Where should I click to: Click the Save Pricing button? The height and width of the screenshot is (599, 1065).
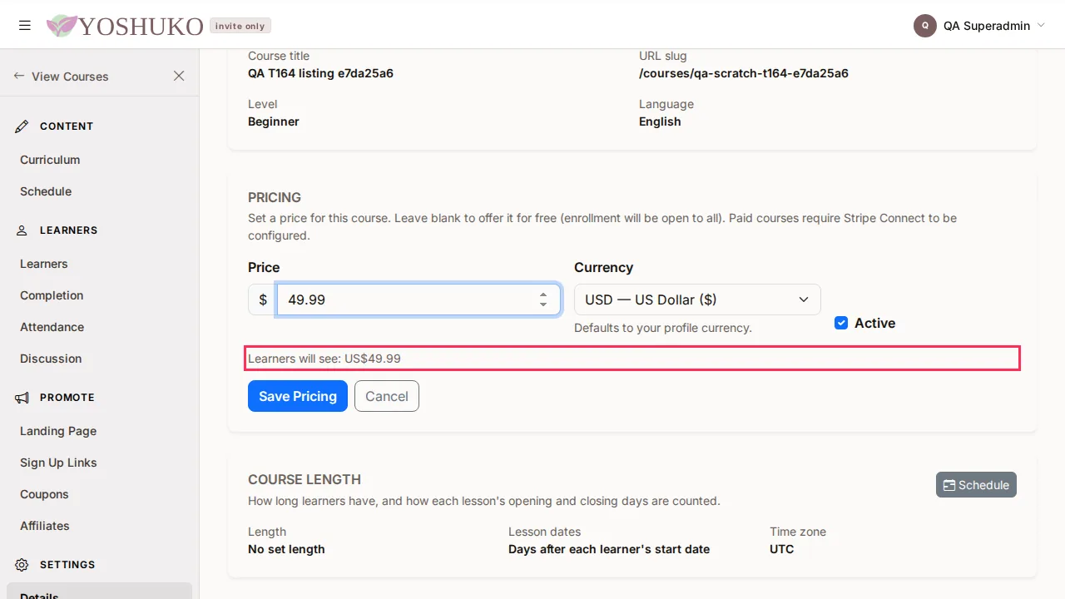(x=298, y=396)
